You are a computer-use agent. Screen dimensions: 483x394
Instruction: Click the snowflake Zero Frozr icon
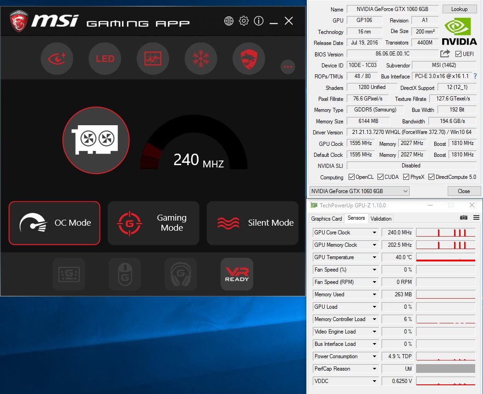201,59
